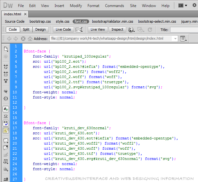The width and height of the screenshot is (198, 182).
Task: Click Stop loading icon
Action: [x=23, y=39]
